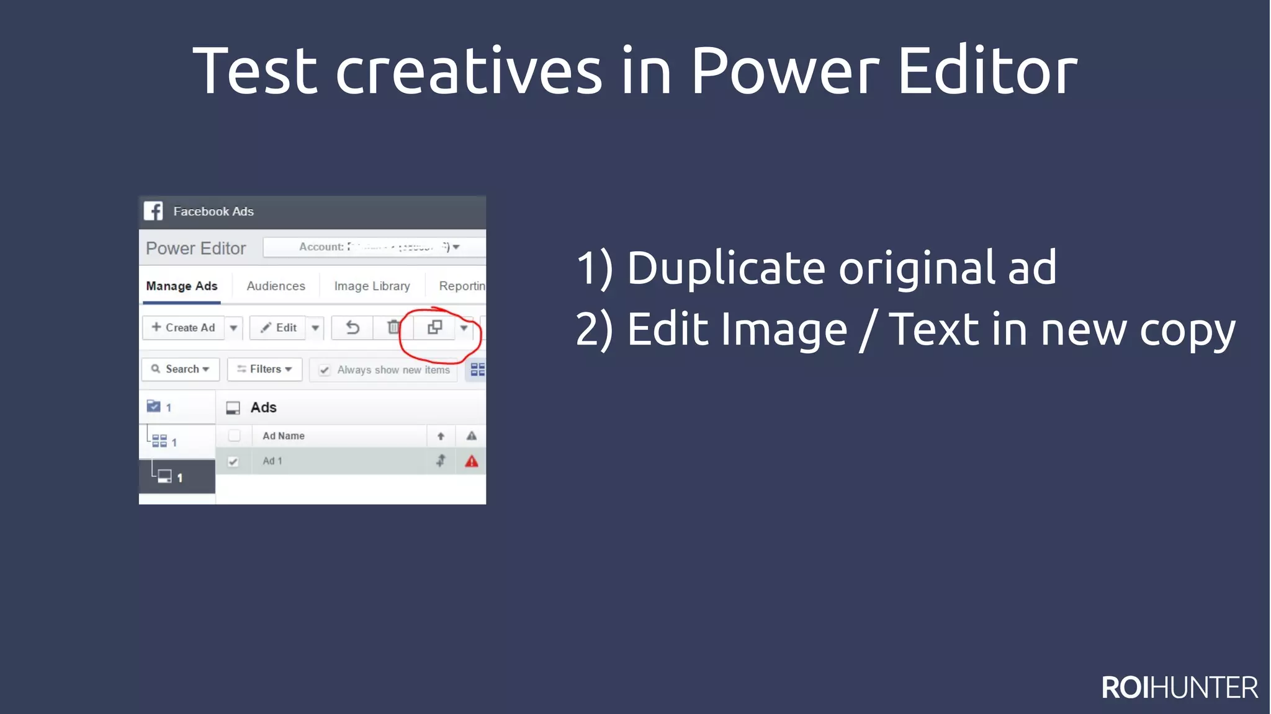Click the ad sets grid icon in sidebar
The image size is (1271, 714).
[159, 441]
